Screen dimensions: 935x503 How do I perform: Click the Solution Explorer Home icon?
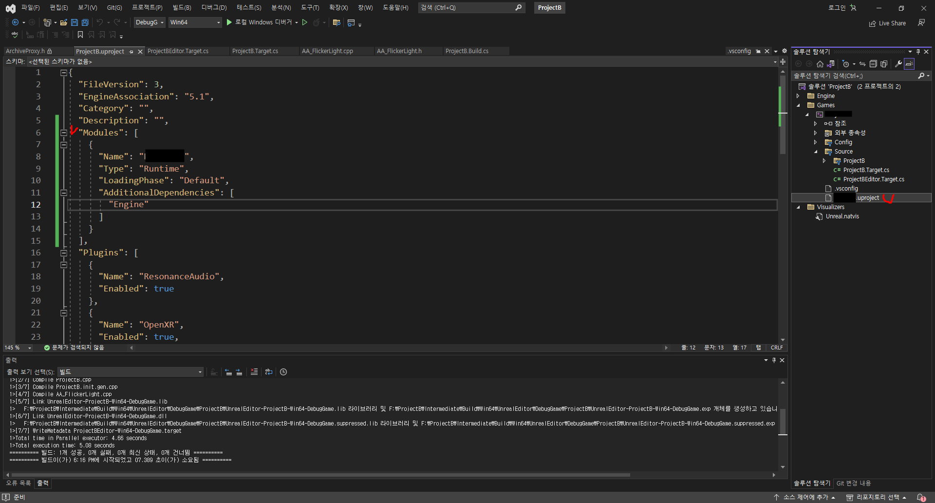click(820, 64)
